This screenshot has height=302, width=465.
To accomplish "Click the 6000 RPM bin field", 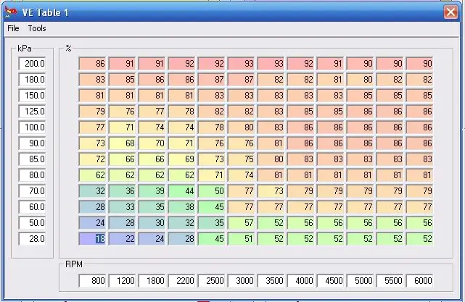I will click(419, 281).
